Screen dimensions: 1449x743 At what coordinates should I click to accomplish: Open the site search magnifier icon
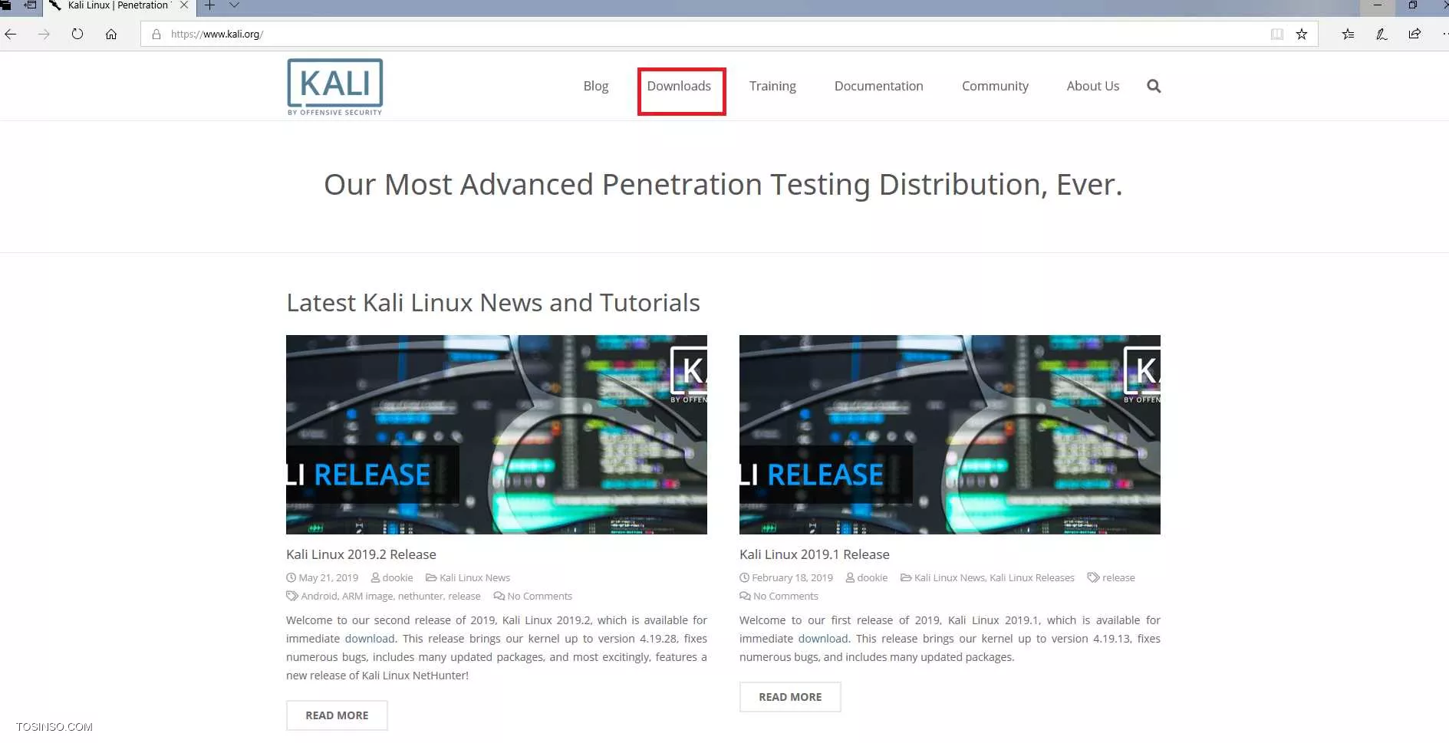[1154, 86]
